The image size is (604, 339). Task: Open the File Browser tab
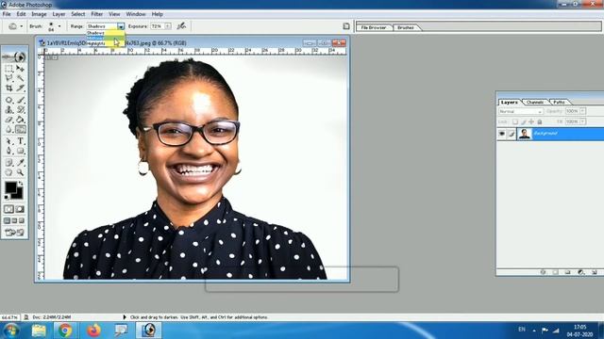[374, 27]
